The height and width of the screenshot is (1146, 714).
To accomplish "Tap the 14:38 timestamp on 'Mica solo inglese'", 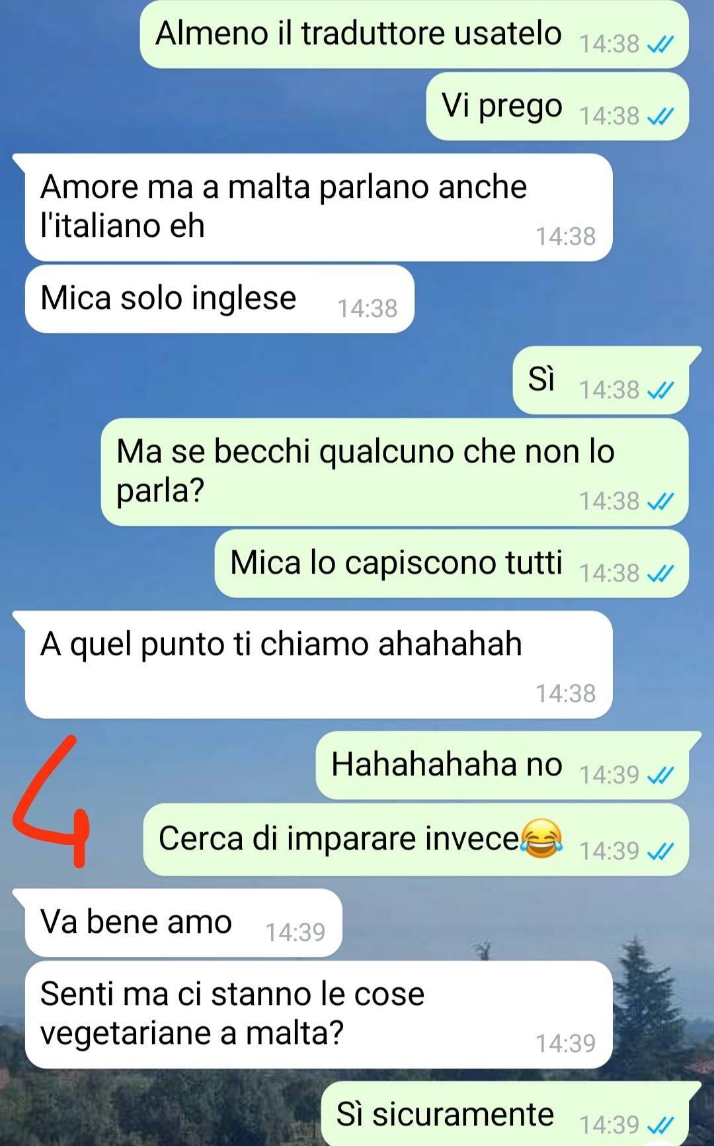I will pyautogui.click(x=368, y=309).
